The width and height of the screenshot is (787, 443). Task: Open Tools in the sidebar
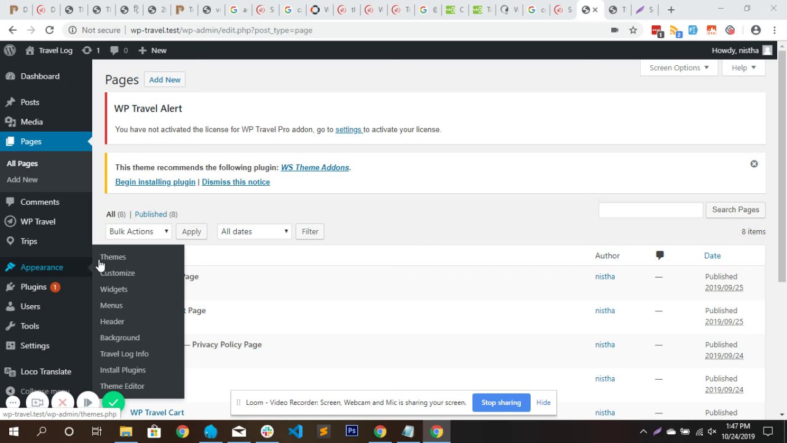30,326
